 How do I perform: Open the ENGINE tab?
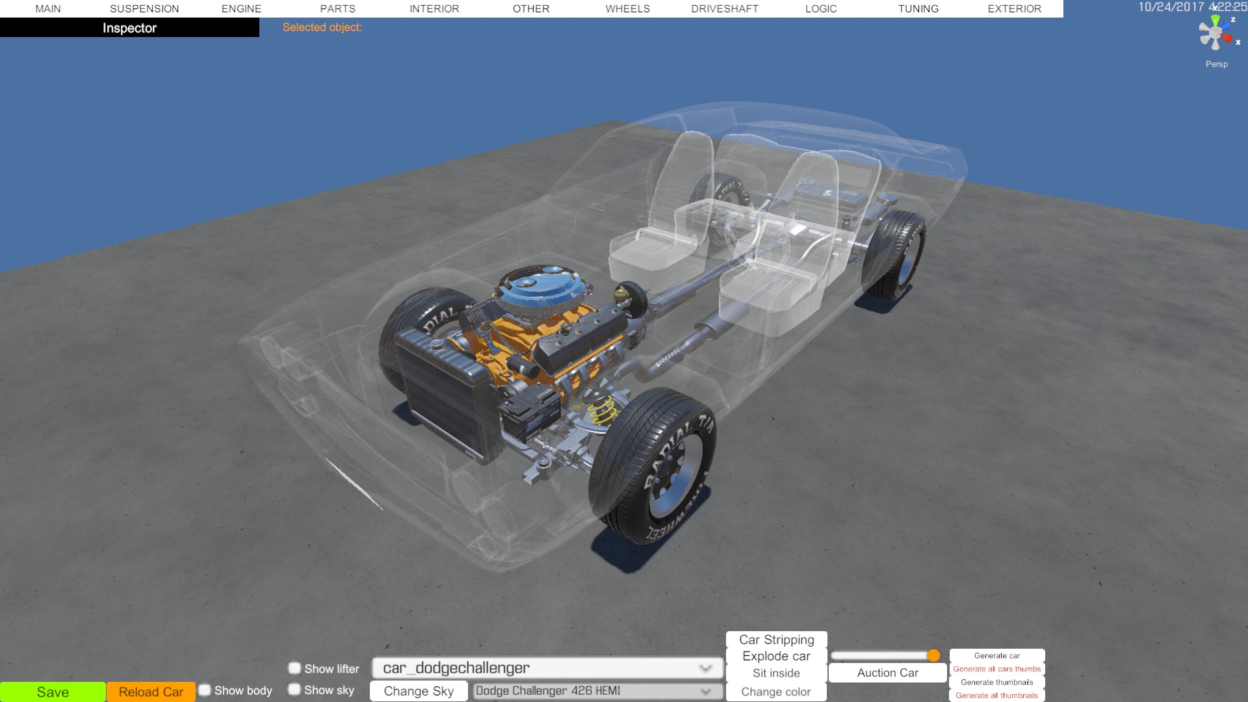point(241,8)
